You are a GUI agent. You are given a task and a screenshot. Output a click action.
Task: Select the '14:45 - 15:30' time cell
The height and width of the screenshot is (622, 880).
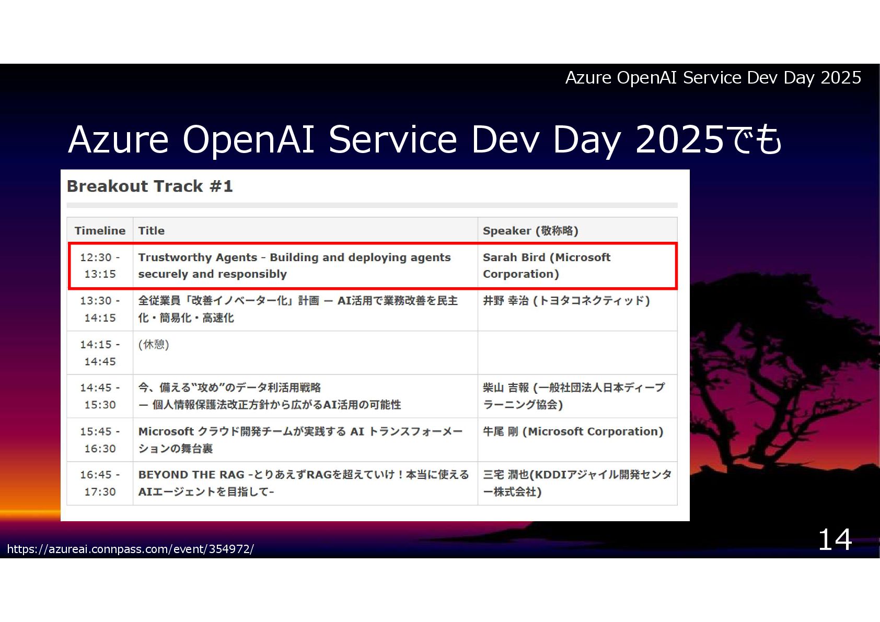100,396
